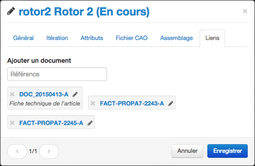Go to next part with right chevron

[x=49, y=151]
